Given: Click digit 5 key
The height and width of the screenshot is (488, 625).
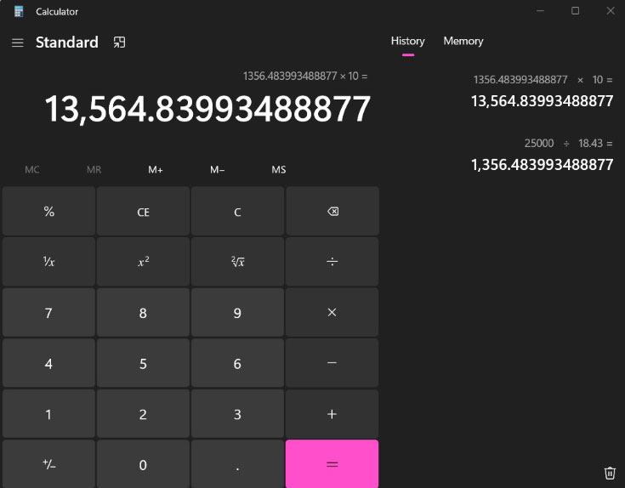Looking at the screenshot, I should [x=143, y=363].
